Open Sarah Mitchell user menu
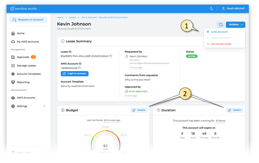Image resolution: width=259 pixels, height=163 pixels. pyautogui.click(x=235, y=8)
